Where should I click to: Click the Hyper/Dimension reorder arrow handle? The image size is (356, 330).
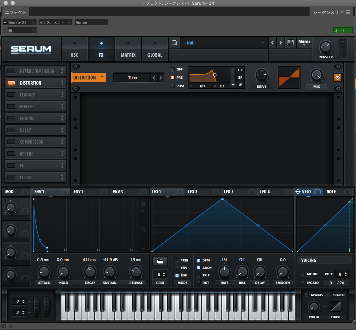(x=62, y=71)
